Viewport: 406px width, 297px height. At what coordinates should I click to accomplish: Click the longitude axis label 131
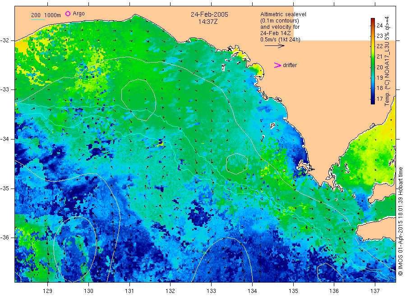coord(129,291)
